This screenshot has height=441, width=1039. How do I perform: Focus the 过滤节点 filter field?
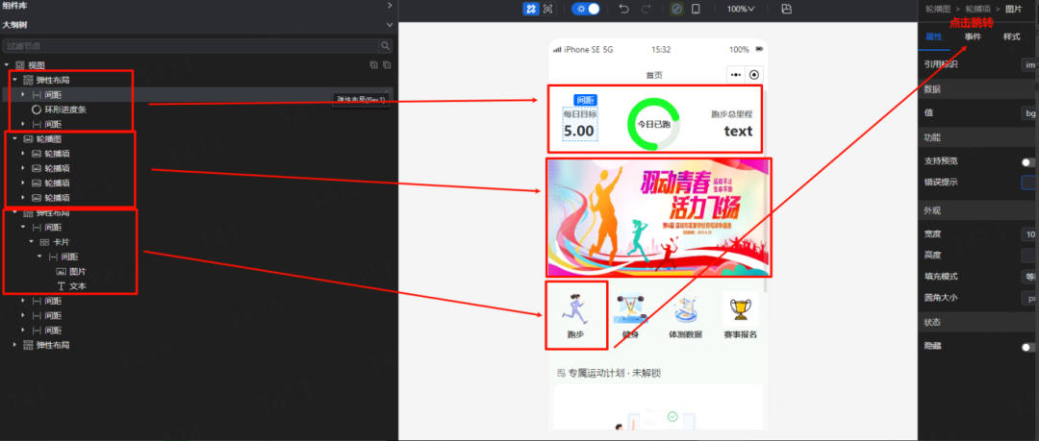pyautogui.click(x=190, y=46)
